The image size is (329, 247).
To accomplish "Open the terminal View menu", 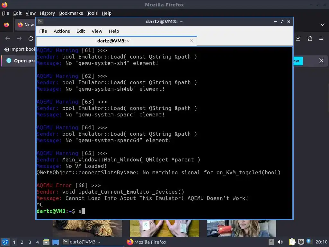I will [97, 31].
